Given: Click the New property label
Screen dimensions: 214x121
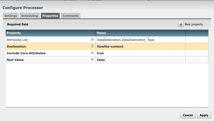Looking at the screenshot, I should tap(194, 24).
